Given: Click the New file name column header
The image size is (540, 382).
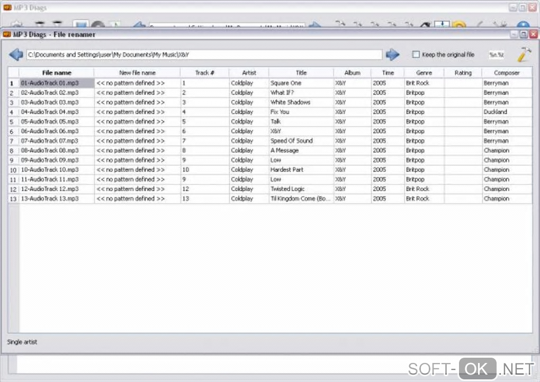Looking at the screenshot, I should coord(137,72).
